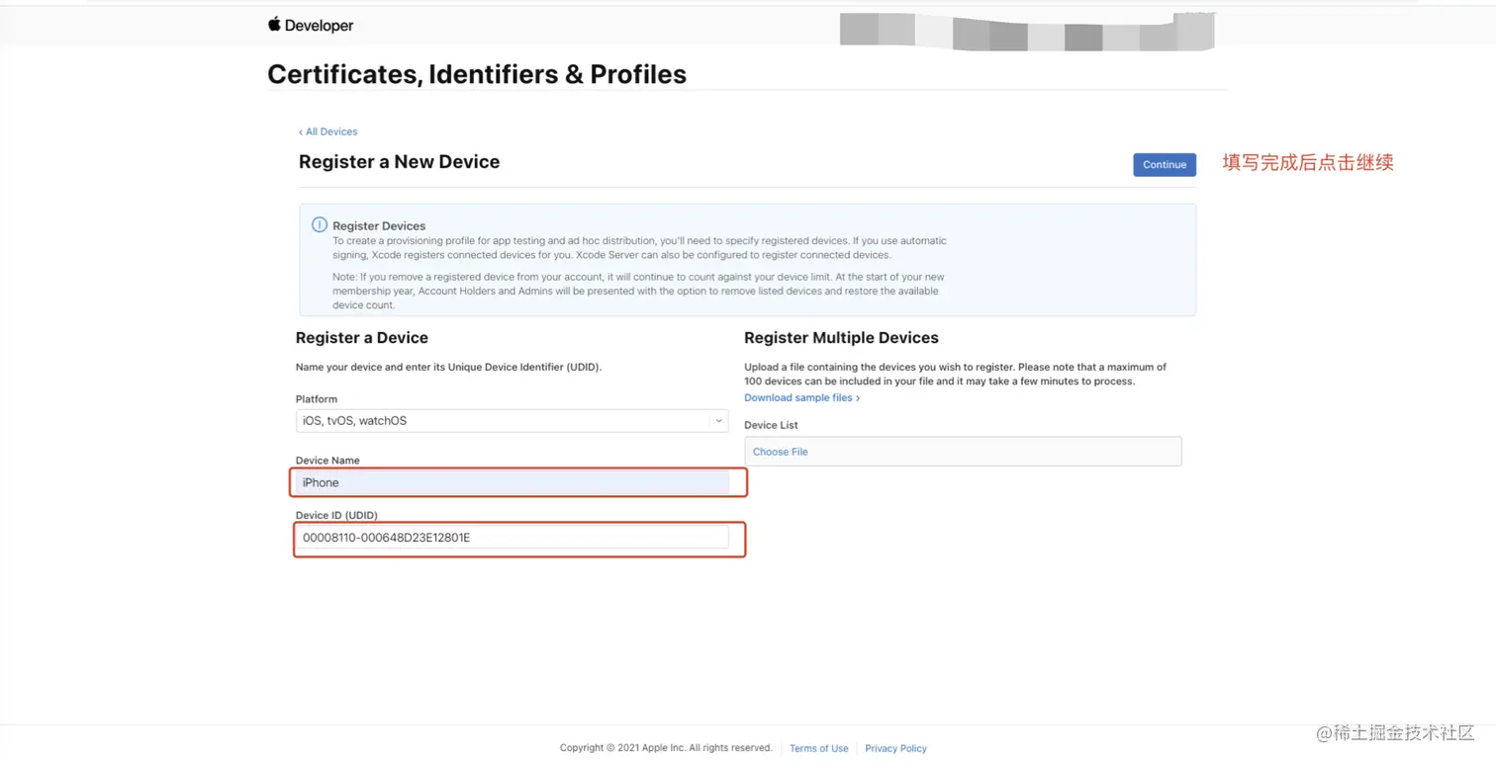Click the Platform dropdown chevron arrow
The image size is (1496, 764).
point(718,421)
